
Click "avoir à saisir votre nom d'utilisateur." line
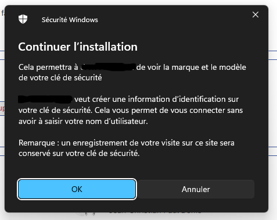[83, 122]
